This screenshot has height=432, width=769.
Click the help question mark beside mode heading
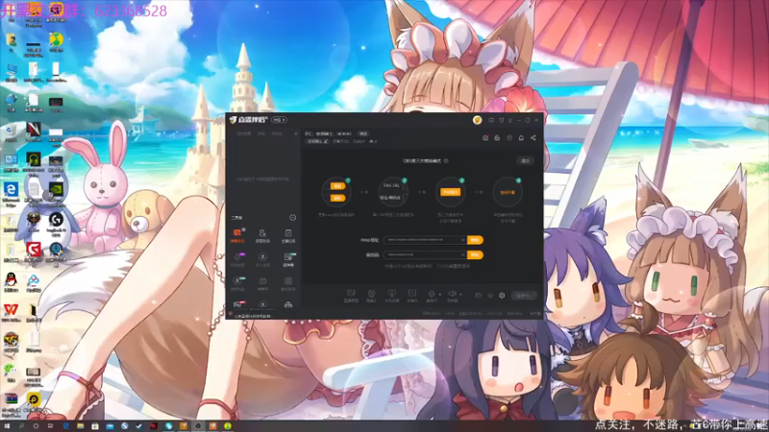coord(446,160)
